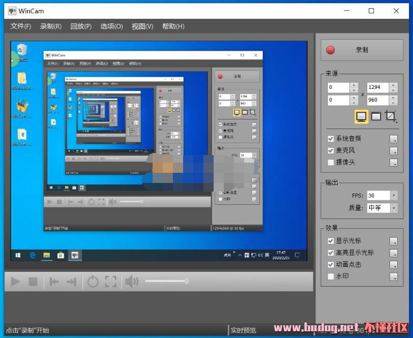Click the width field showing 1294
Viewport: 413px width, 338px height.
(378, 87)
